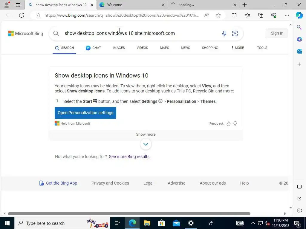Open File Explorer from taskbar
Viewport: 306px width, 229px height.
147,223
